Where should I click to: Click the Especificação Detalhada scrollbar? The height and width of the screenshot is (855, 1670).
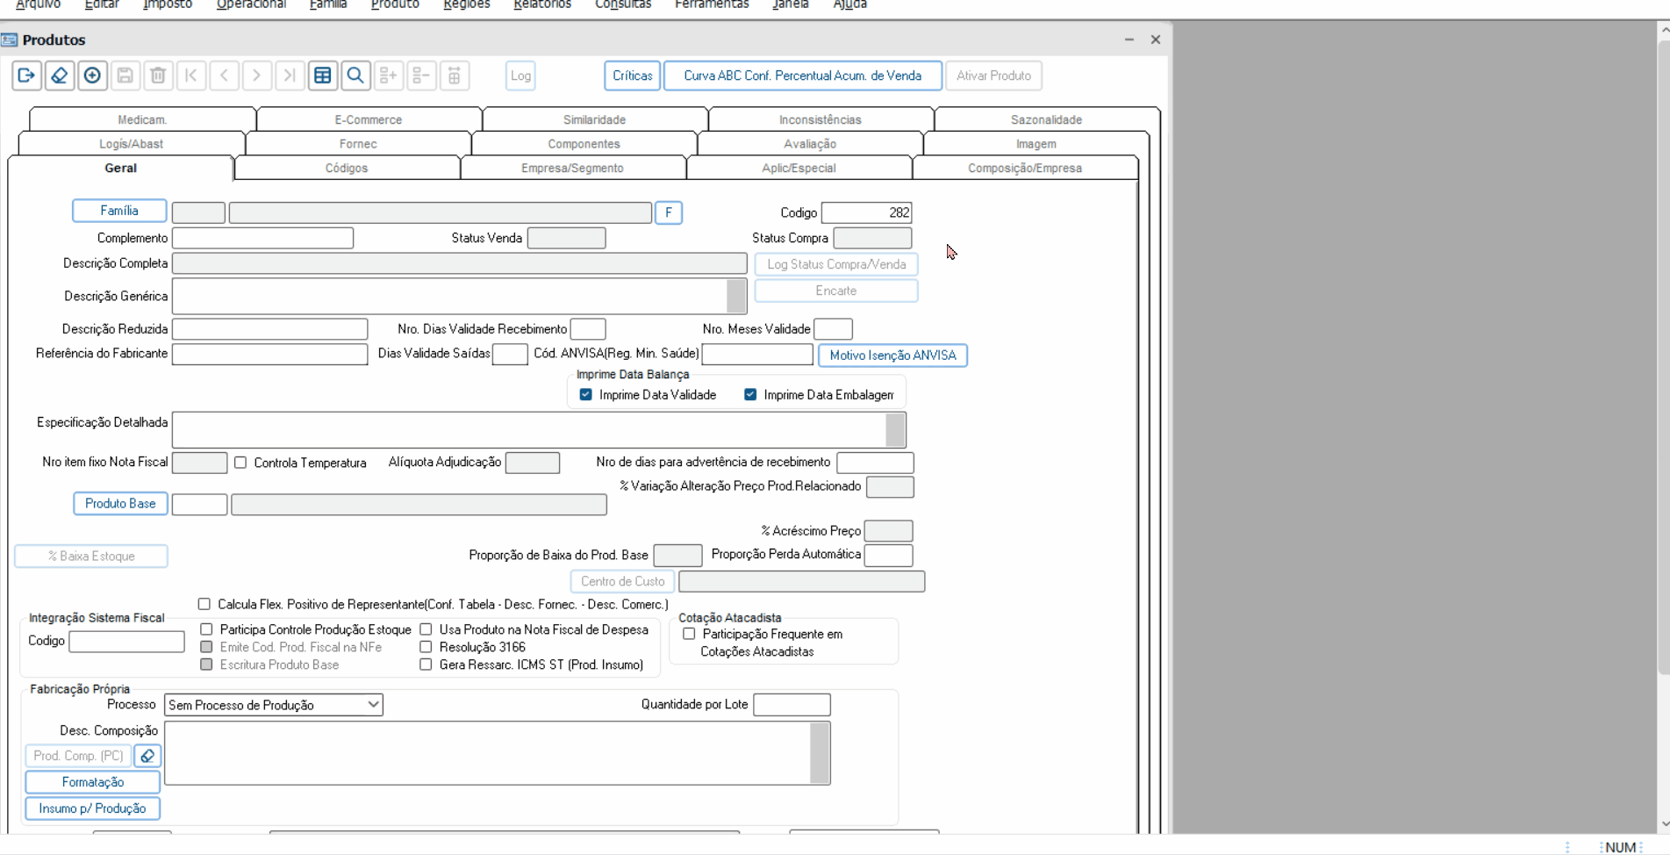click(x=896, y=430)
